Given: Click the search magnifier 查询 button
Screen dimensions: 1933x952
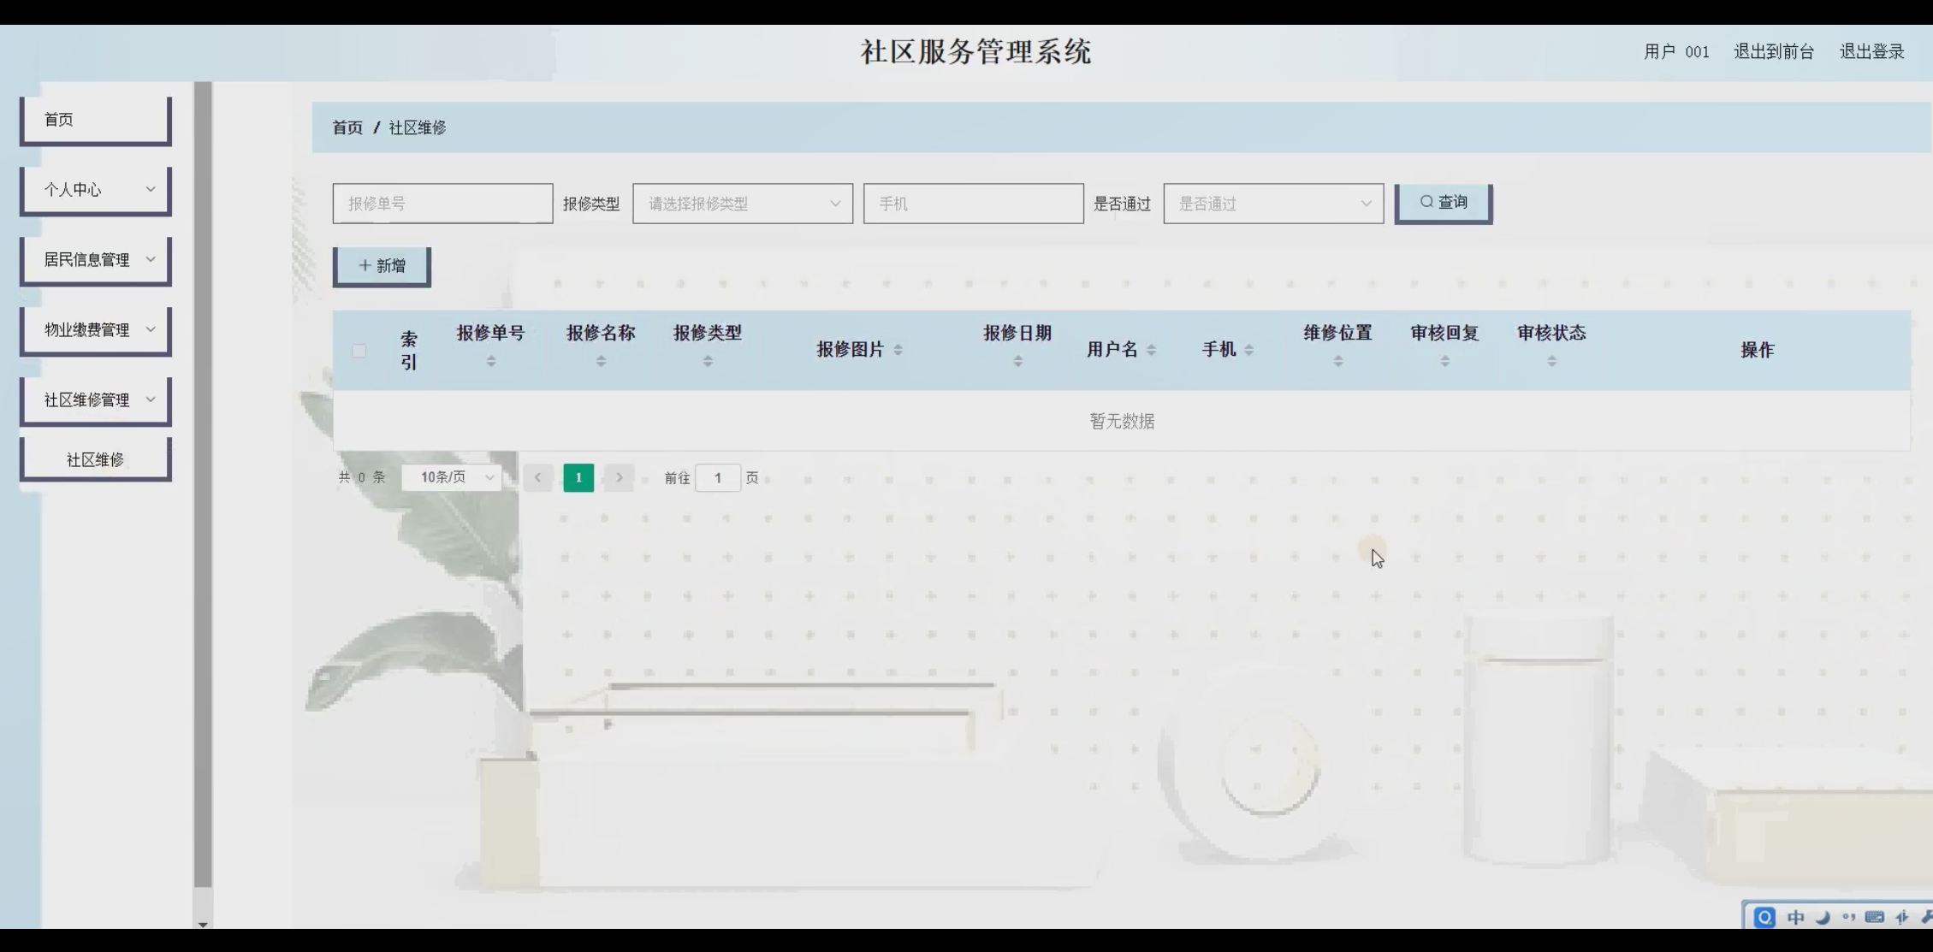Looking at the screenshot, I should click(x=1443, y=203).
